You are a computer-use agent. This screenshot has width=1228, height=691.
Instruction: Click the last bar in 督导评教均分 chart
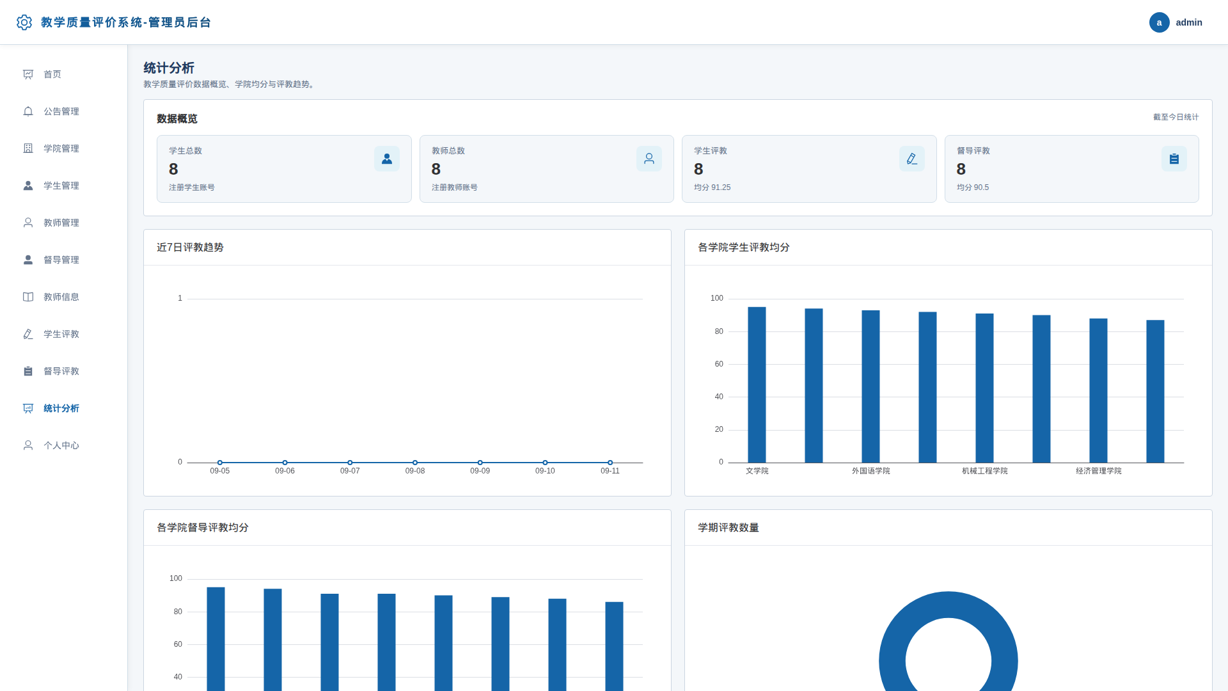[614, 646]
